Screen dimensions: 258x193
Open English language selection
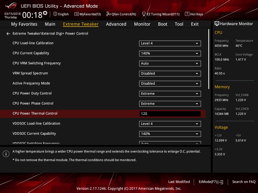pyautogui.click(x=63, y=14)
